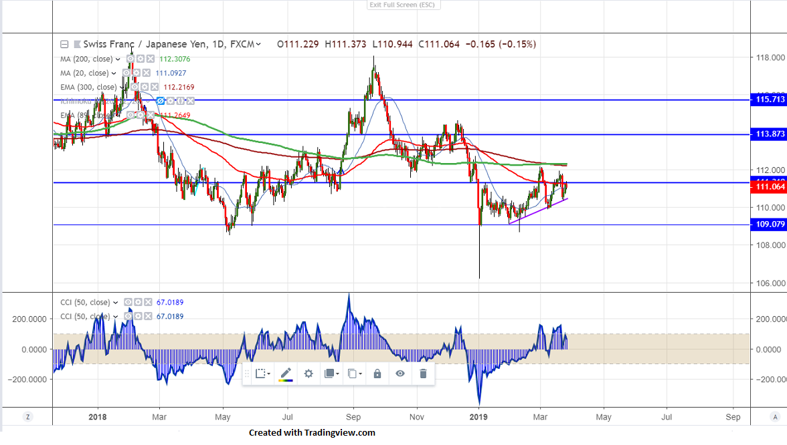
Task: Open settings gear for MA 200 indicator
Action: 141,59
